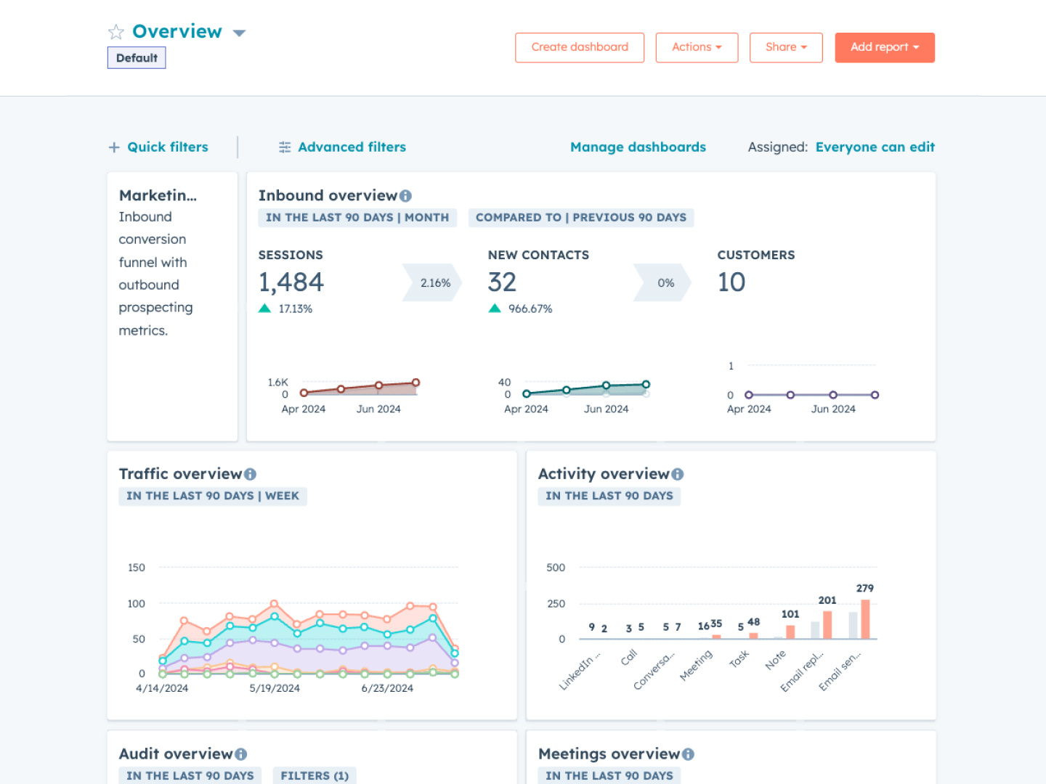Viewport: 1046px width, 784px height.
Task: Open the Share dropdown menu
Action: (786, 47)
